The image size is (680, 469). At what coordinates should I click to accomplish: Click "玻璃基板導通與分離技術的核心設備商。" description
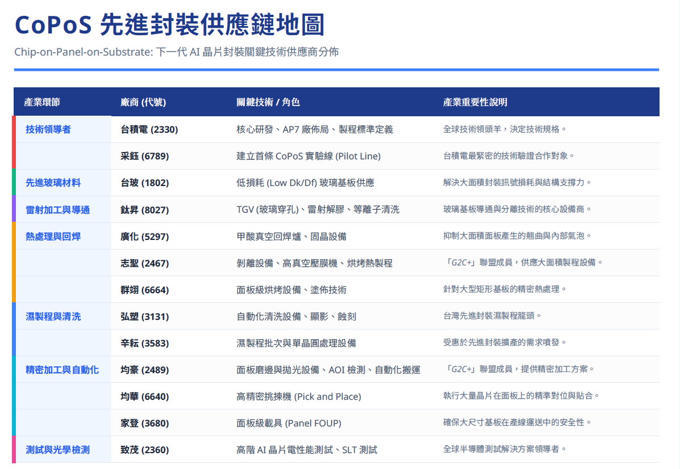coord(517,209)
